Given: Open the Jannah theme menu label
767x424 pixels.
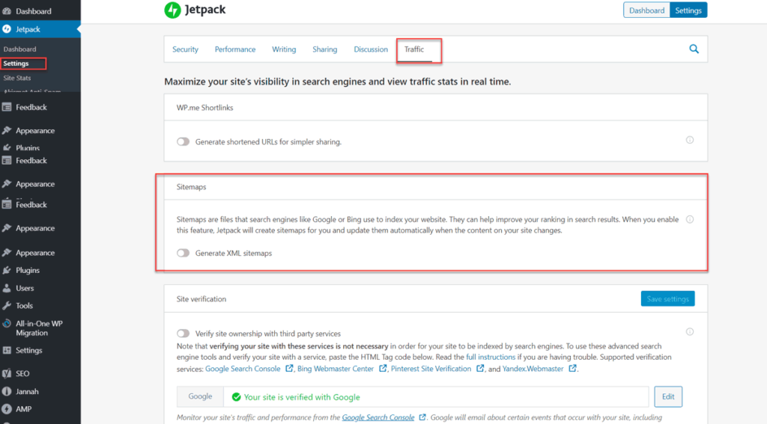Looking at the screenshot, I should click(27, 391).
